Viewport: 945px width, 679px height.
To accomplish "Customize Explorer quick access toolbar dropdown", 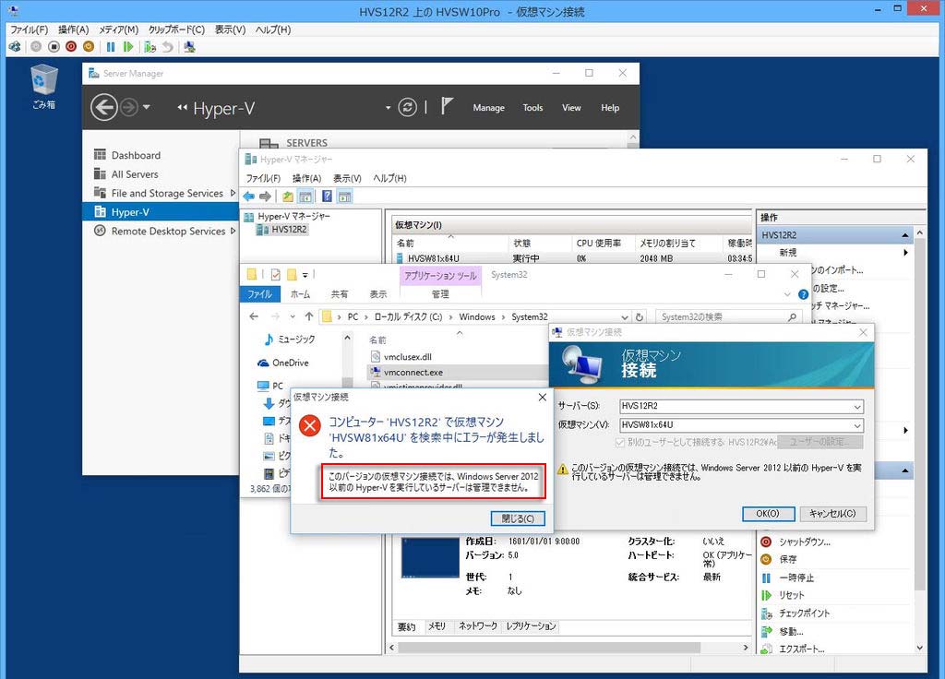I will pyautogui.click(x=305, y=275).
